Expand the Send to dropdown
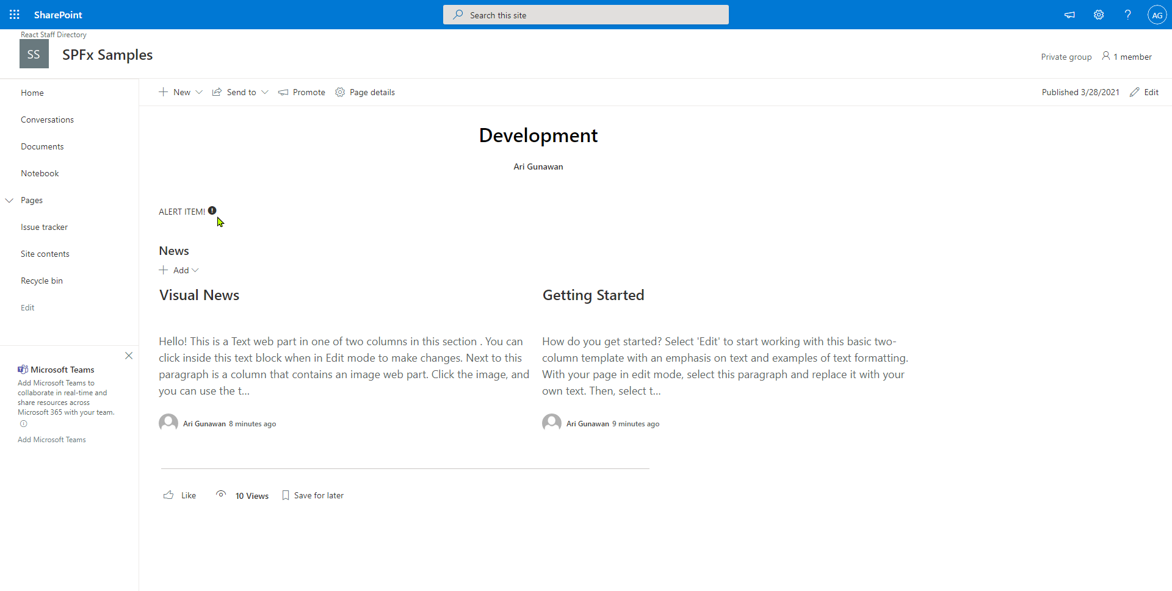Image resolution: width=1172 pixels, height=591 pixels. 265,92
